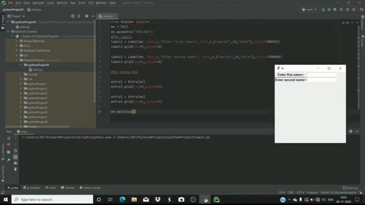
Task: Open the File menu
Action: 10,3
